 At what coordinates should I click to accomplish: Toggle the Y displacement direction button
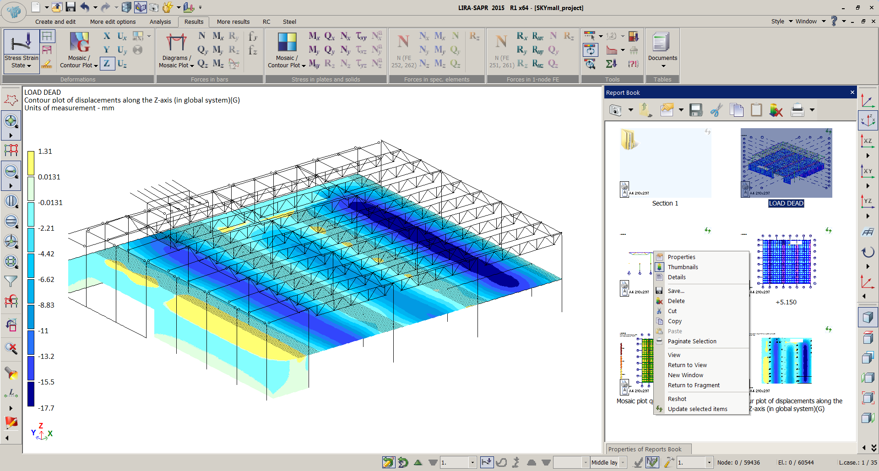pos(107,50)
